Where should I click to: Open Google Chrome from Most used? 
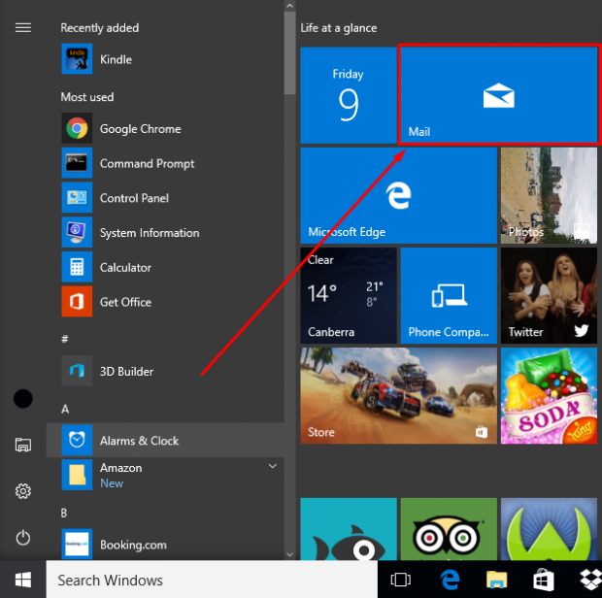(x=165, y=128)
